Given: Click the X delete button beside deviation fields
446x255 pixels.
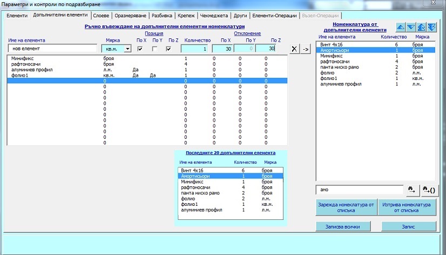Looking at the screenshot, I should pyautogui.click(x=294, y=49).
